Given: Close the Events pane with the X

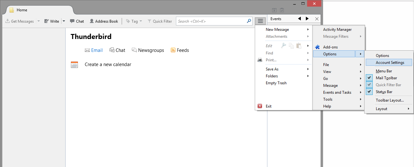Looking at the screenshot, I should [x=317, y=19].
